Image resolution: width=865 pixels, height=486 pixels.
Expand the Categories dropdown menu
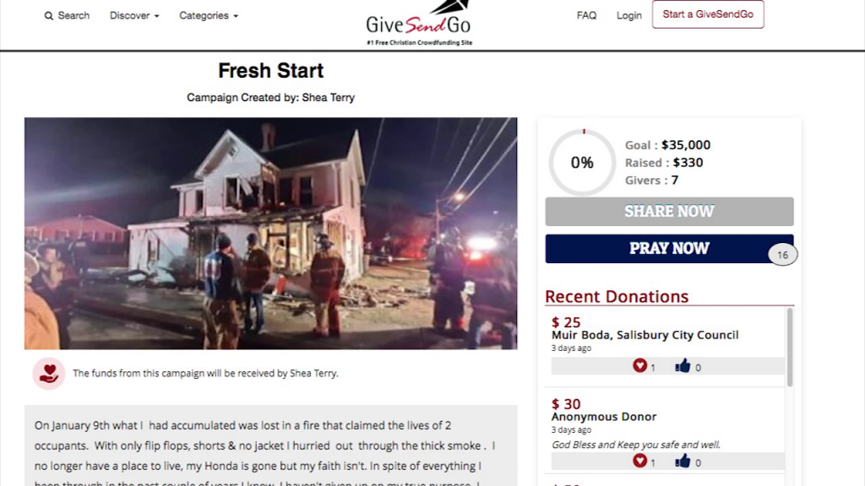[209, 15]
